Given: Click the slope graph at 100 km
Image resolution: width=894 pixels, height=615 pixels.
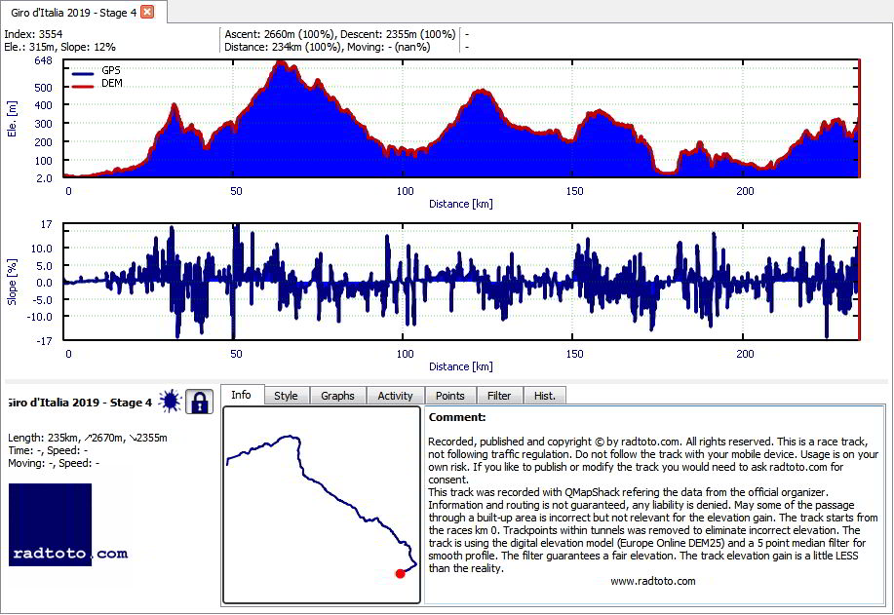Looking at the screenshot, I should pos(403,282).
